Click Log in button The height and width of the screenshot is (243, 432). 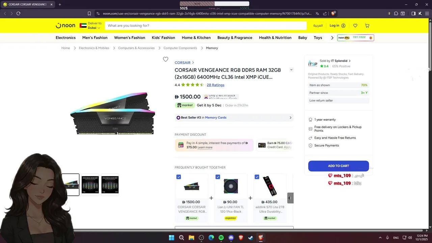[337, 26]
